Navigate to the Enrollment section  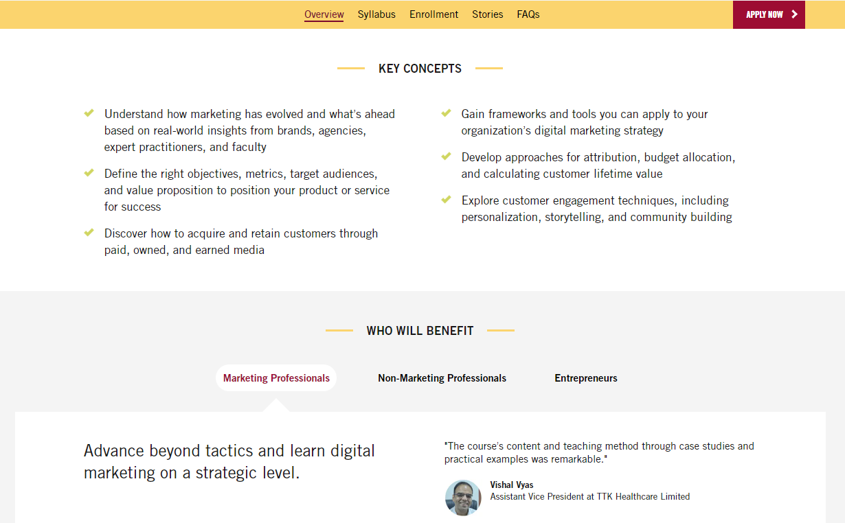tap(433, 14)
